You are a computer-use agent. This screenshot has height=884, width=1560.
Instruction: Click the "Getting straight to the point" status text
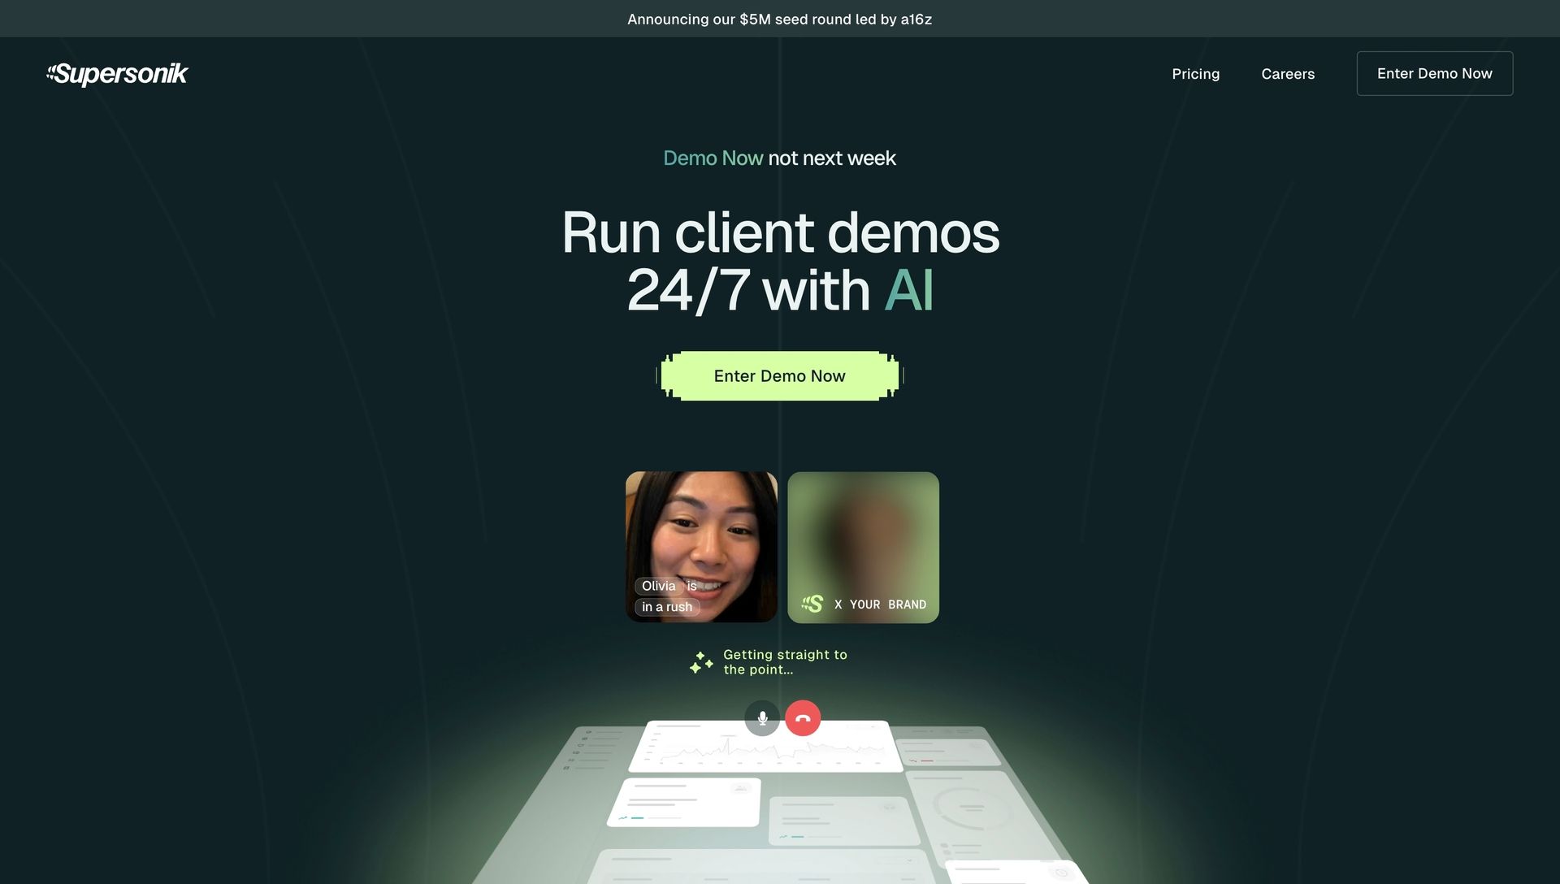pyautogui.click(x=784, y=662)
